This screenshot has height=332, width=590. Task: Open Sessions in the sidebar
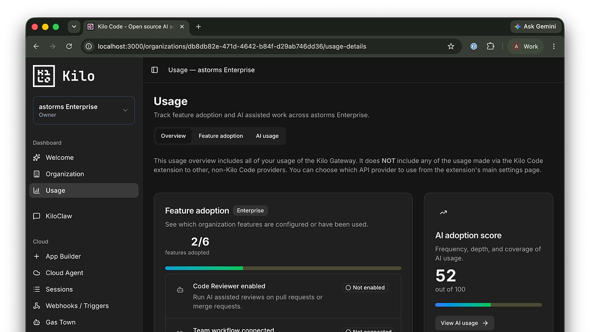coord(84,289)
